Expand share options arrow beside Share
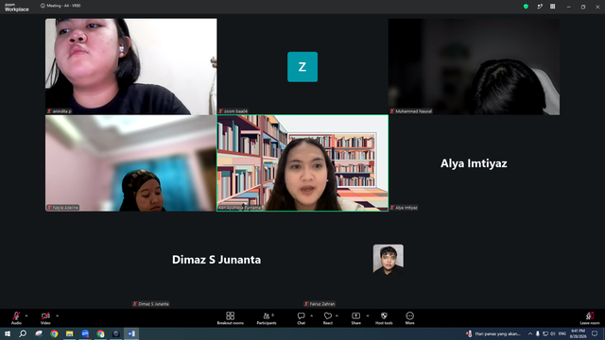This screenshot has width=605, height=340. pyautogui.click(x=368, y=315)
